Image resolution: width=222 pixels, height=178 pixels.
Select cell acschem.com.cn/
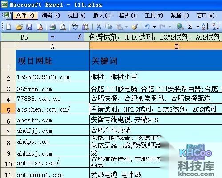pyautogui.click(x=52, y=109)
